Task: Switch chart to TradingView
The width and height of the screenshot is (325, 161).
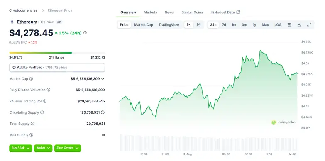Action: (x=169, y=24)
